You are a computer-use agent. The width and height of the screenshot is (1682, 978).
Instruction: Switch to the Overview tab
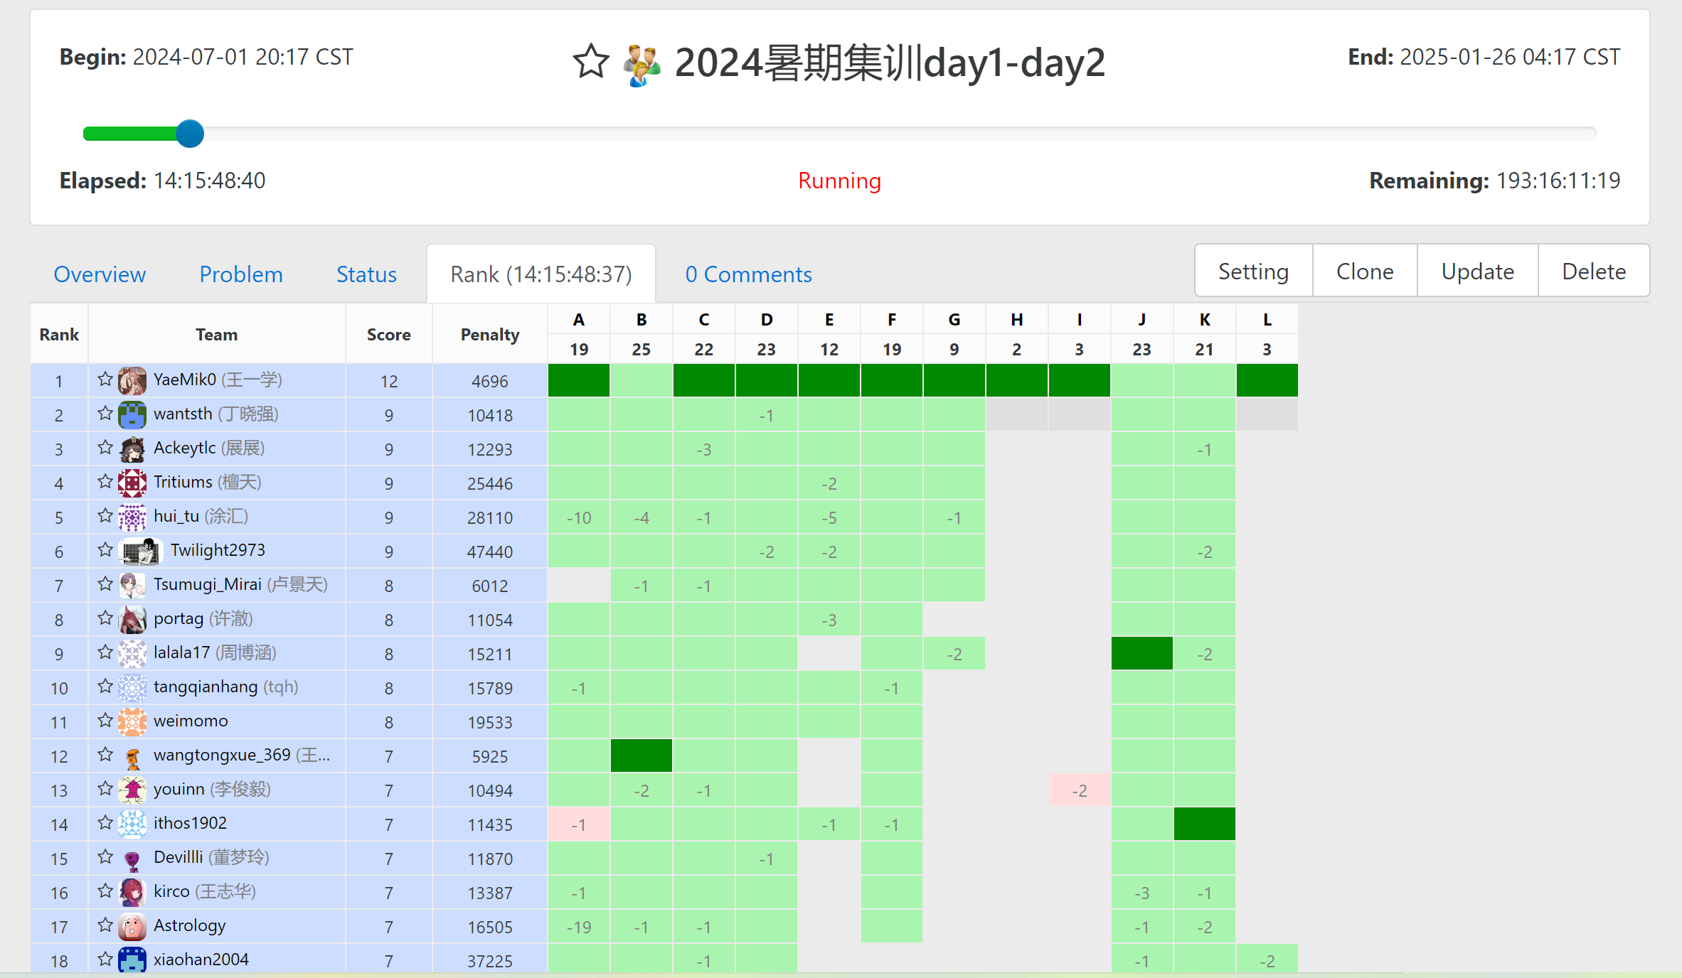point(100,274)
